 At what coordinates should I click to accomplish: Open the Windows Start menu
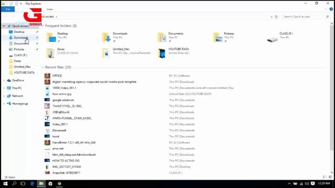(x=5, y=184)
